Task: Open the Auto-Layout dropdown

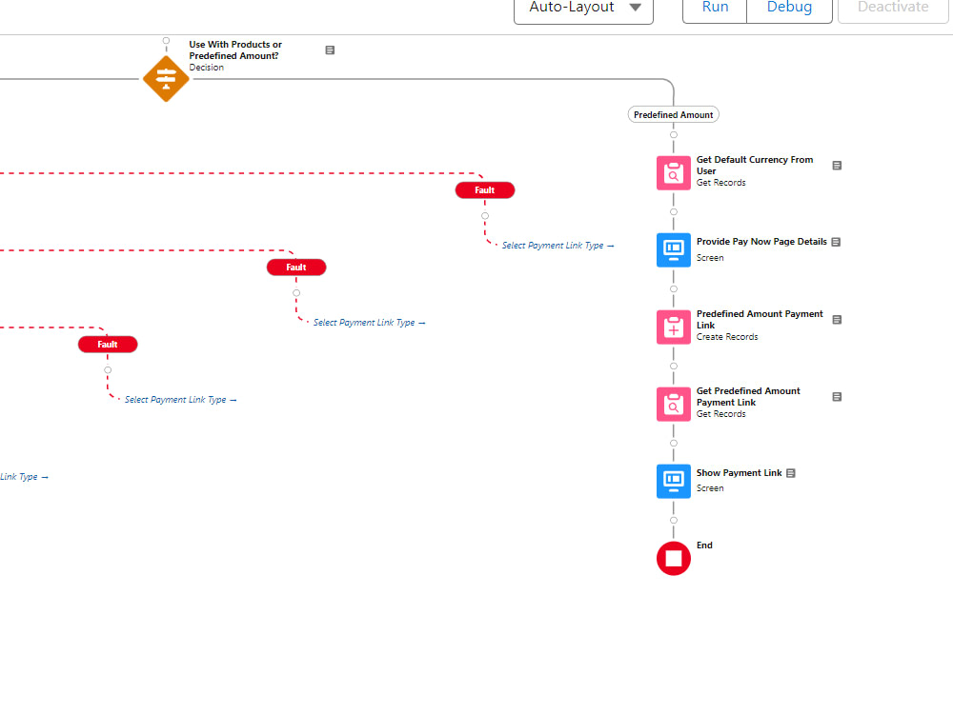Action: click(583, 9)
